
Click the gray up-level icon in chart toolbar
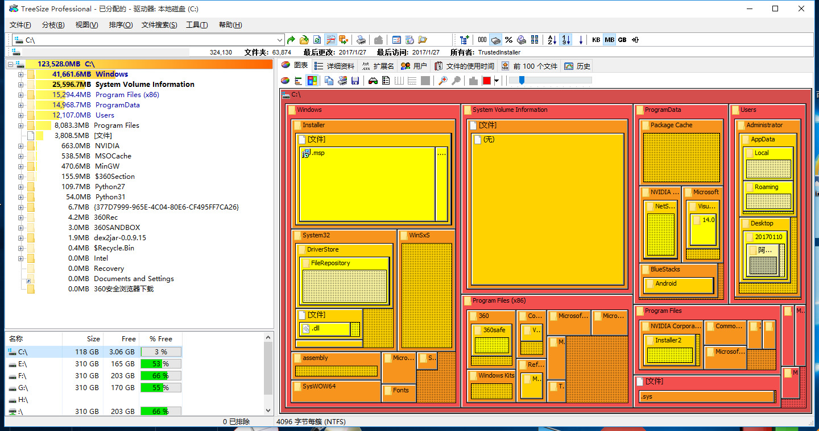pyautogui.click(x=473, y=81)
